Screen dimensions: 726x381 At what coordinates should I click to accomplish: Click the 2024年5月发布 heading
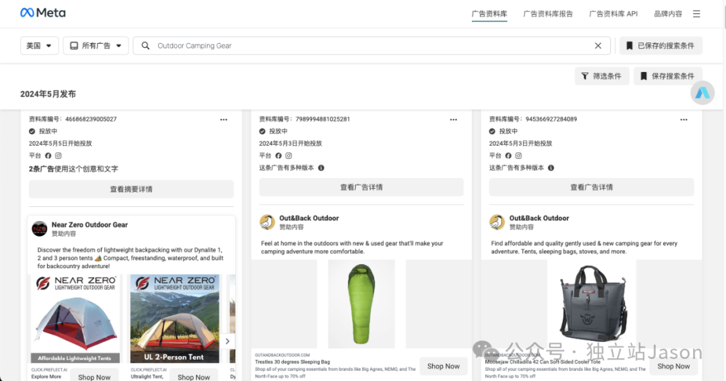click(48, 94)
